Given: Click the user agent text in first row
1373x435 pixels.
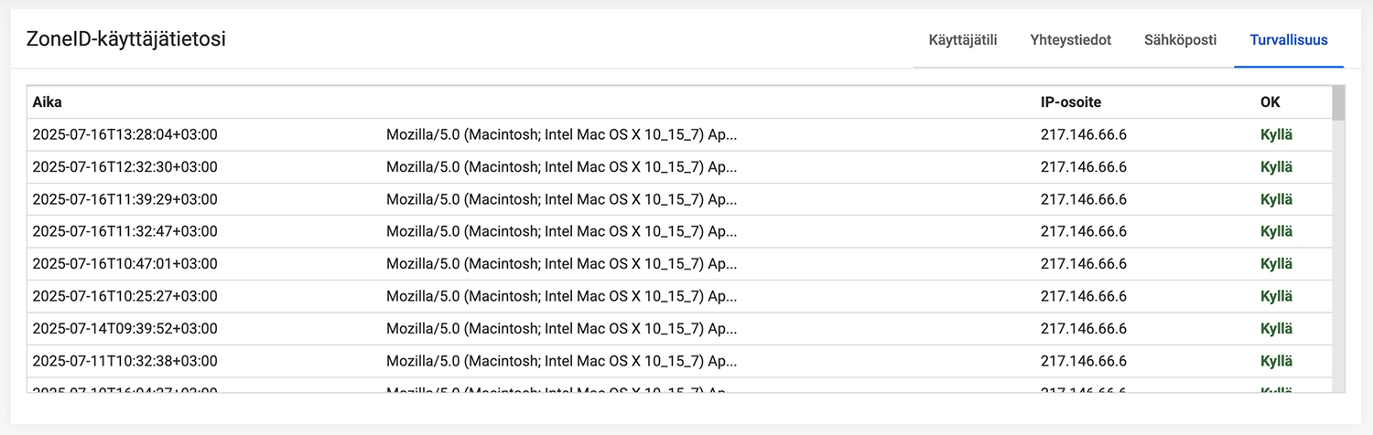Looking at the screenshot, I should 561,135.
